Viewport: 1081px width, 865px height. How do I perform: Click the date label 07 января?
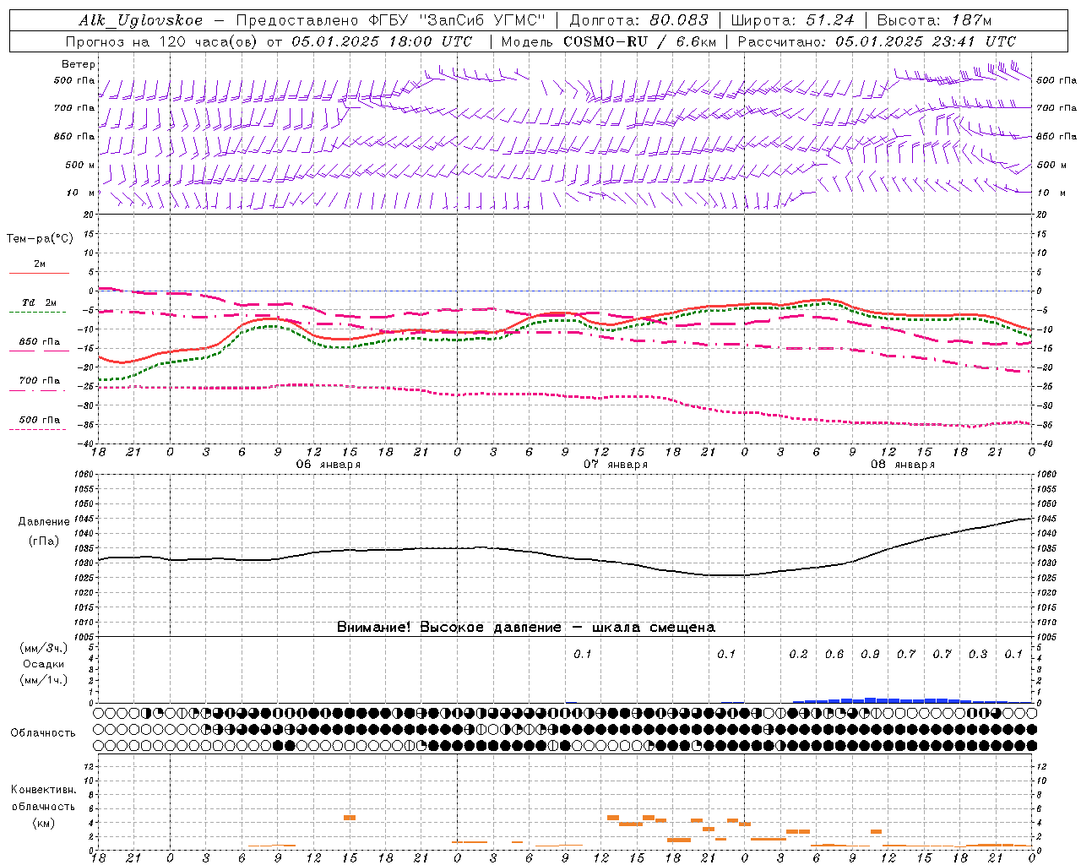tap(616, 465)
